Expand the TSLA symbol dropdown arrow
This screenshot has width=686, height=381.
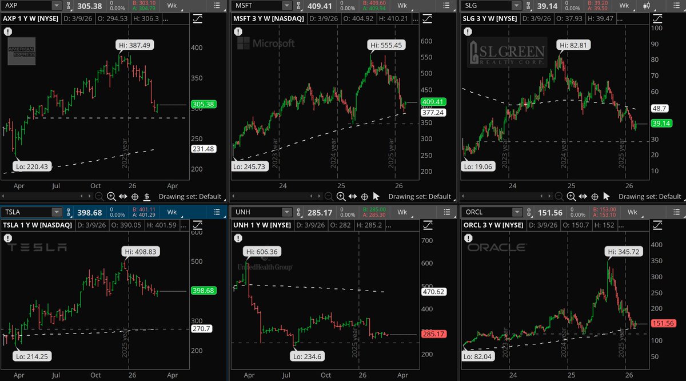[x=56, y=212]
